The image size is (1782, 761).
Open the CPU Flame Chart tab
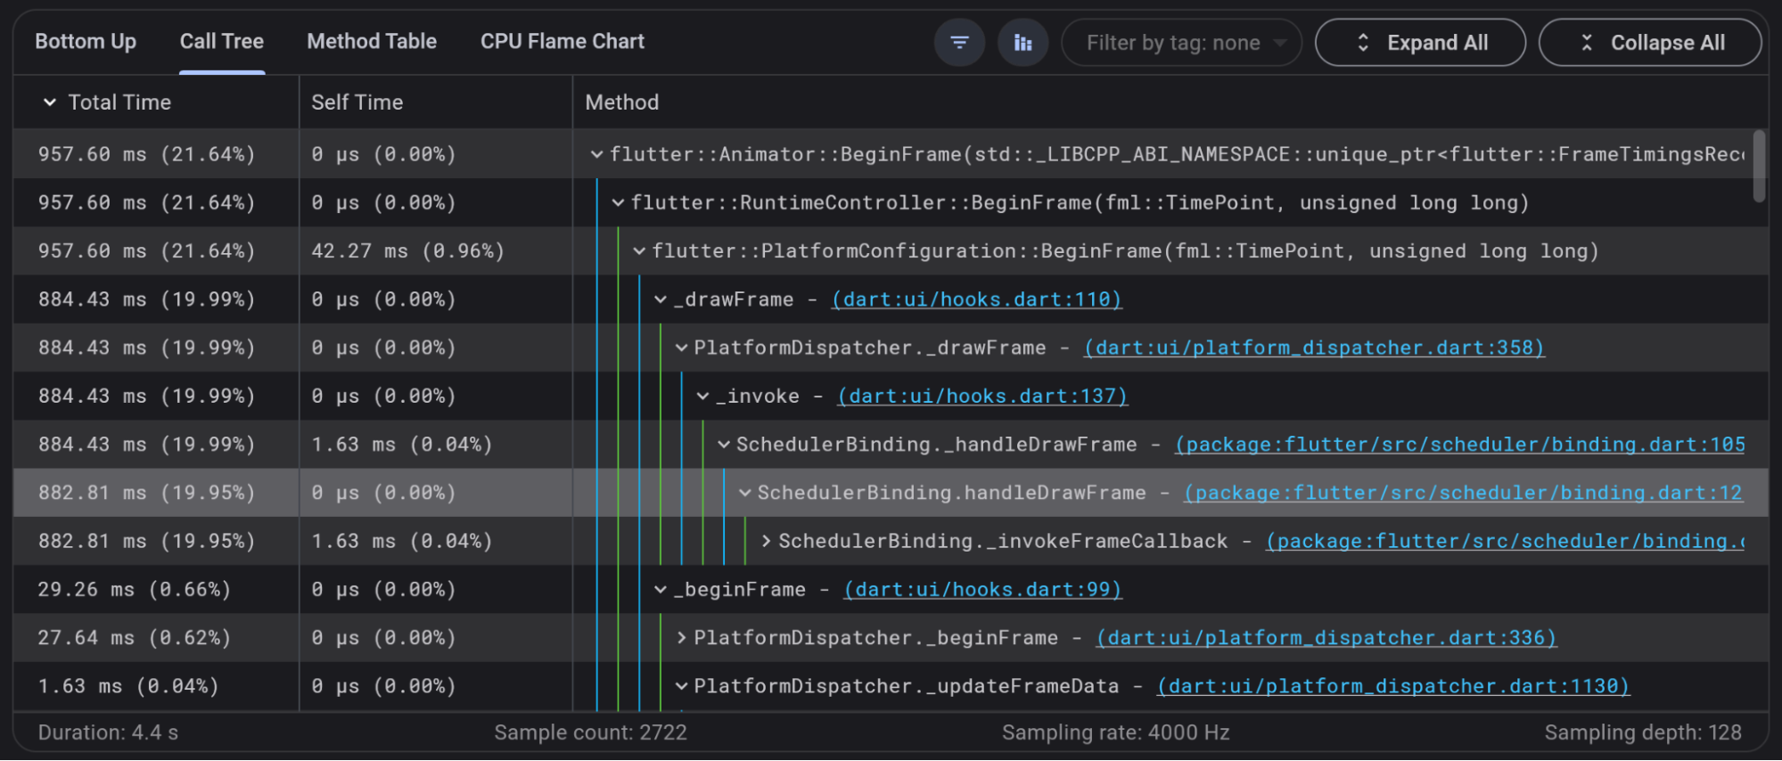[x=562, y=42]
